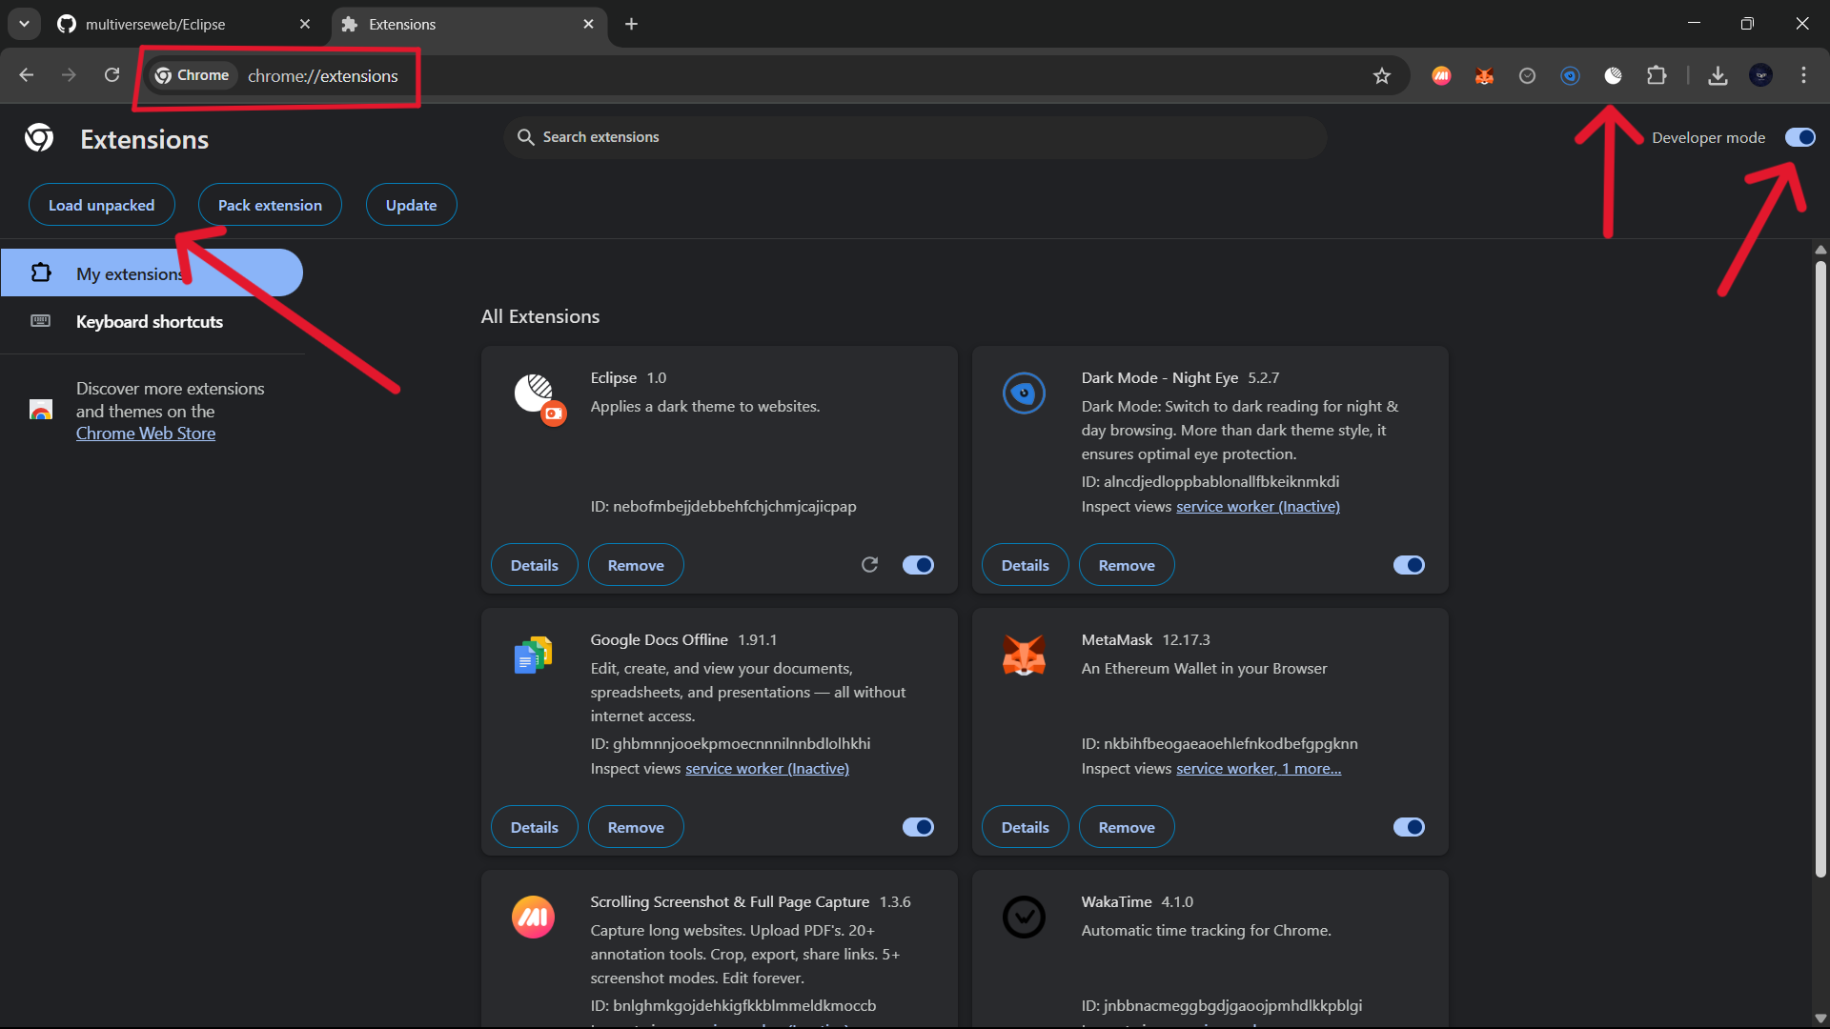The image size is (1830, 1029).
Task: Click the Search extensions field
Action: (915, 137)
